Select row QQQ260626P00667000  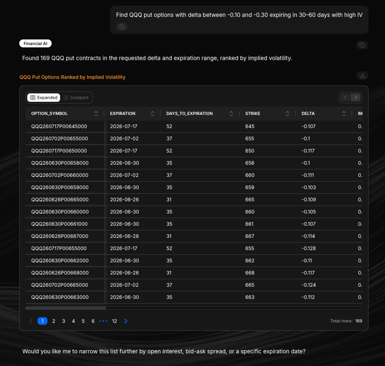(x=194, y=236)
